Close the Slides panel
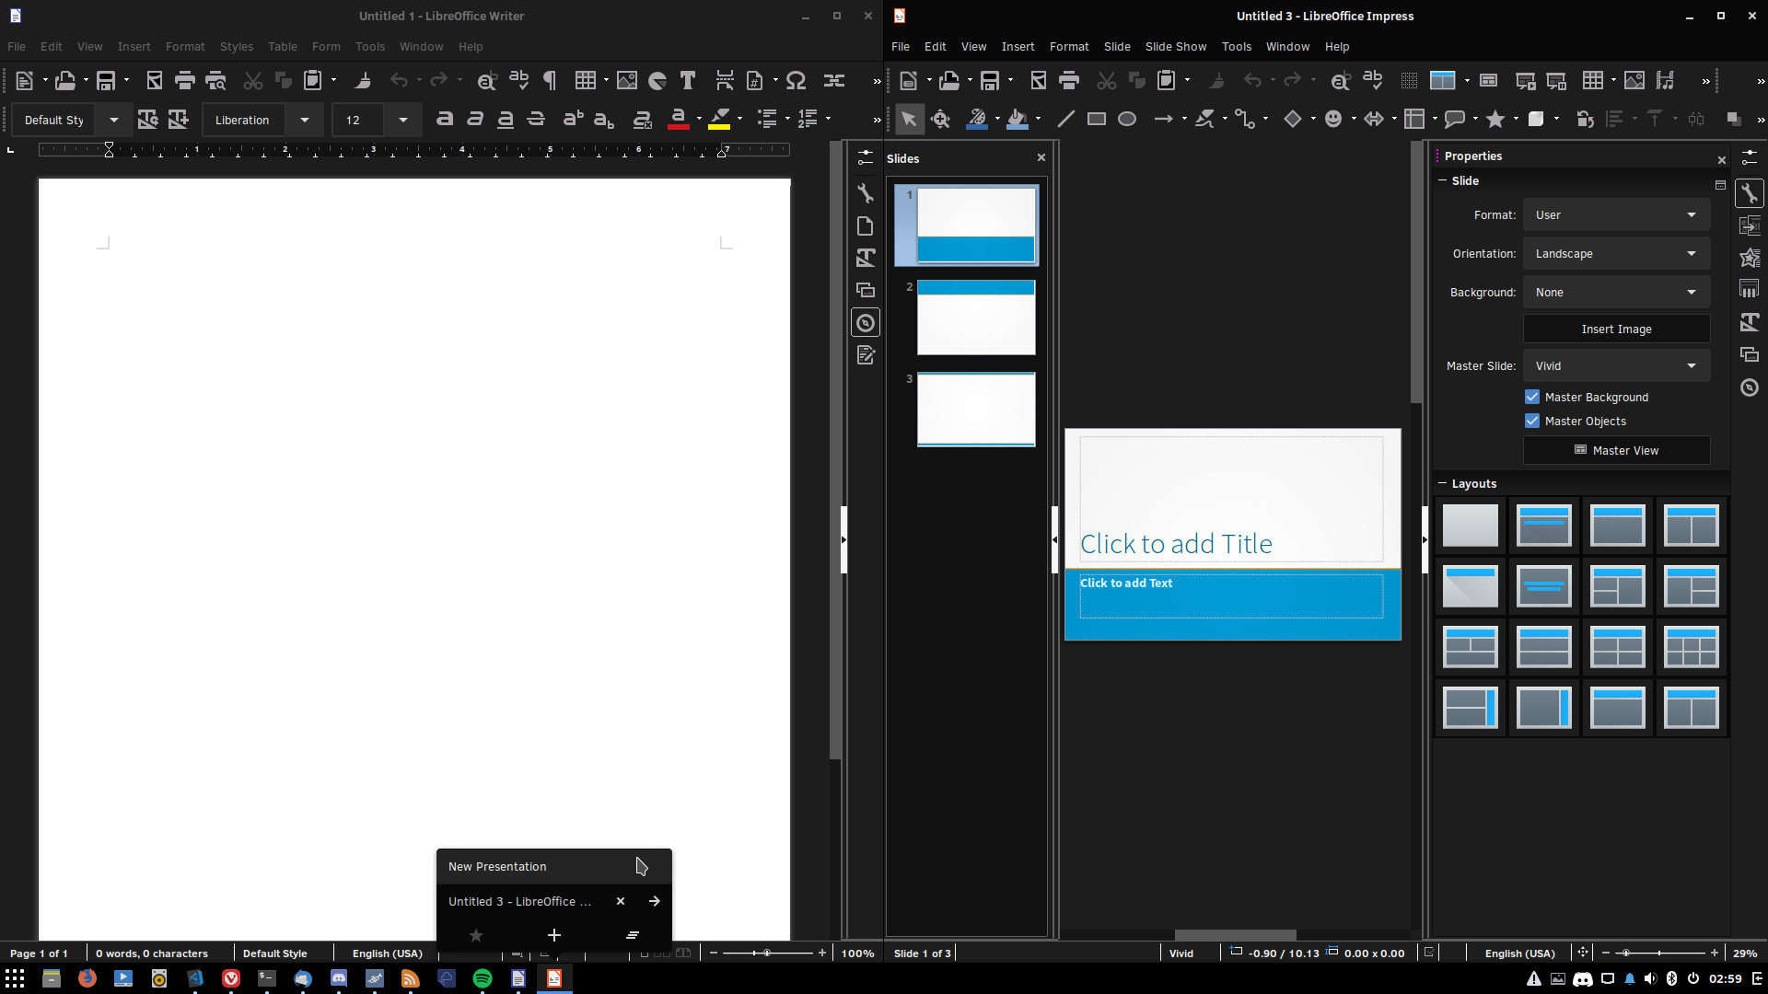The image size is (1768, 994). 1041,158
